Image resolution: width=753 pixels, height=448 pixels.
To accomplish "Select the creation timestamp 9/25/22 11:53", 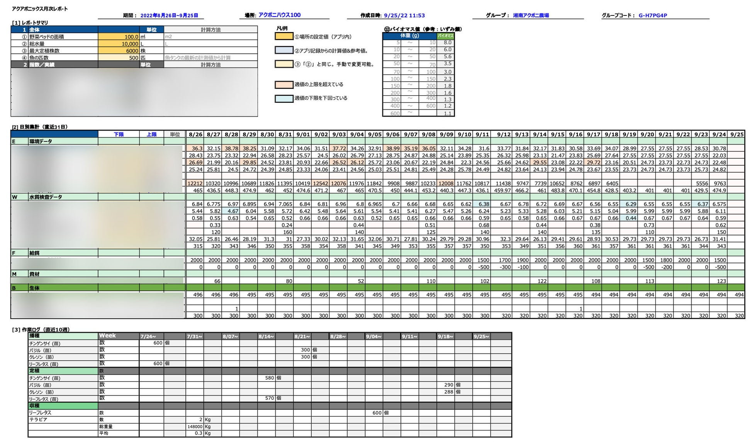I will 404,15.
